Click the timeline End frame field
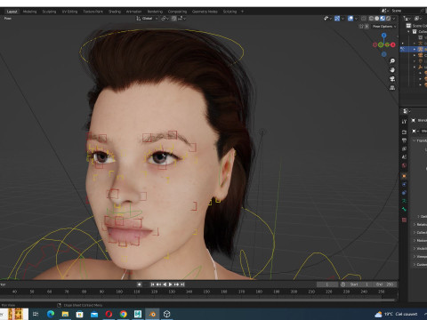 [x=384, y=284]
